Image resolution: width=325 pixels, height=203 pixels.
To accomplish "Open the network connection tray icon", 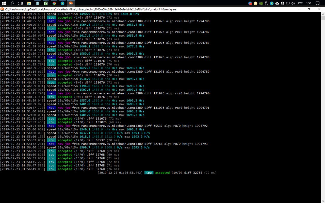I will coord(288,3).
